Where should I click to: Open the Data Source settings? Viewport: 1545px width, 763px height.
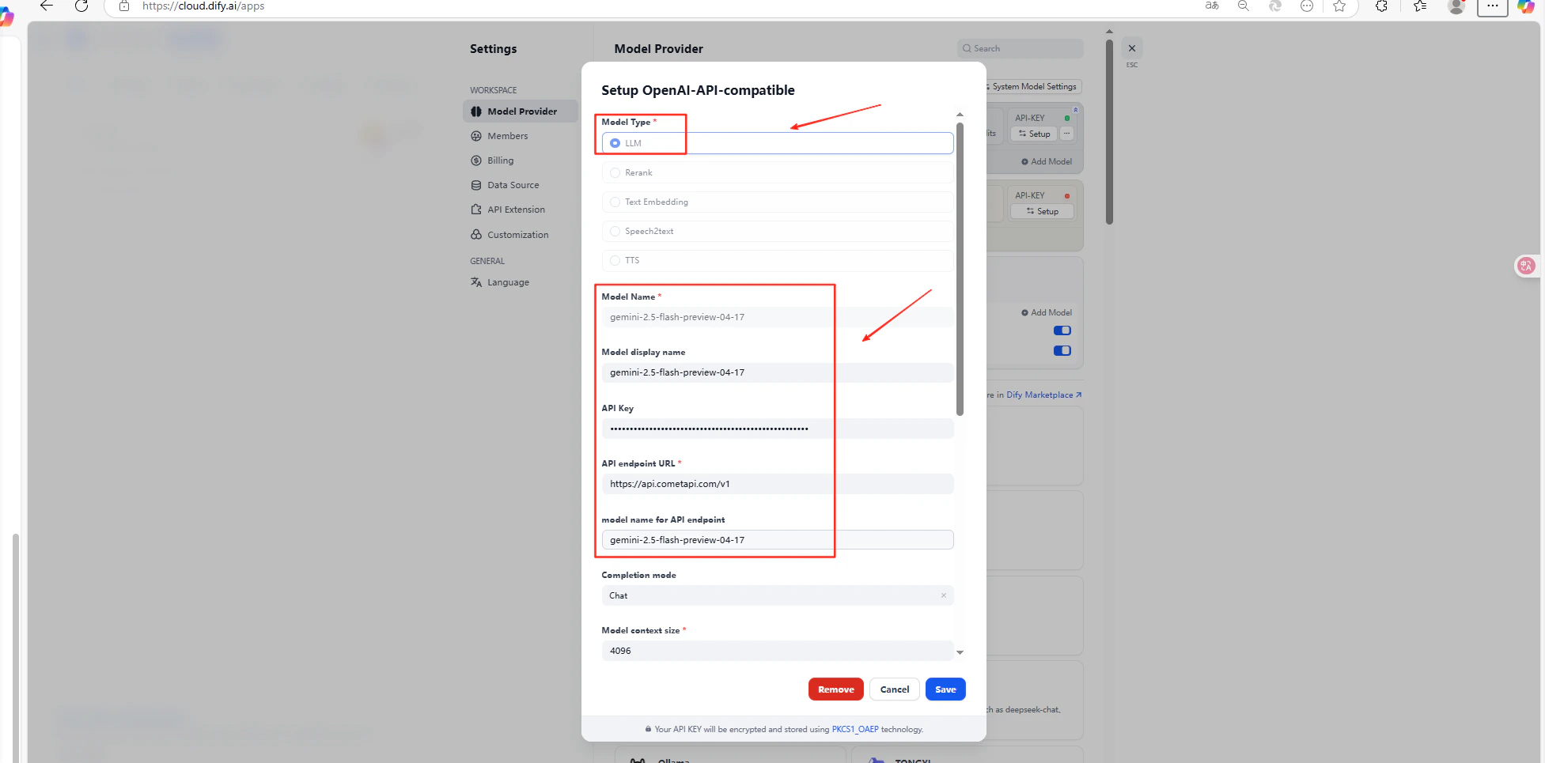point(513,184)
